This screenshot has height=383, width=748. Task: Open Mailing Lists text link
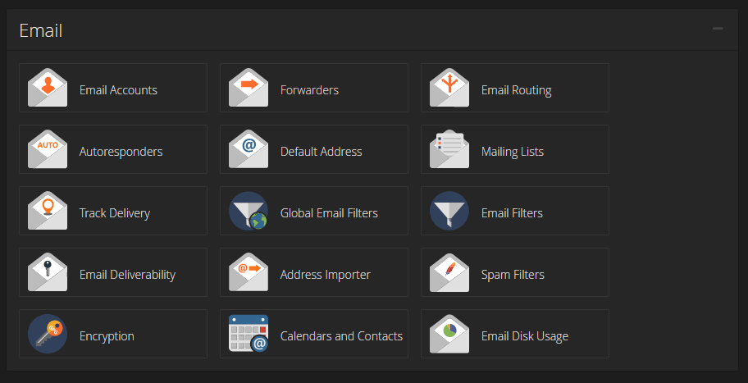click(513, 152)
